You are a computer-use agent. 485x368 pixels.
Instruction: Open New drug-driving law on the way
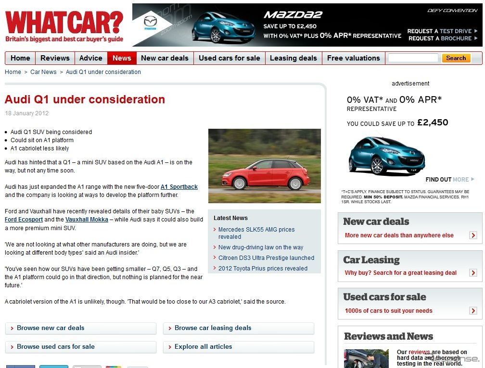pos(261,247)
